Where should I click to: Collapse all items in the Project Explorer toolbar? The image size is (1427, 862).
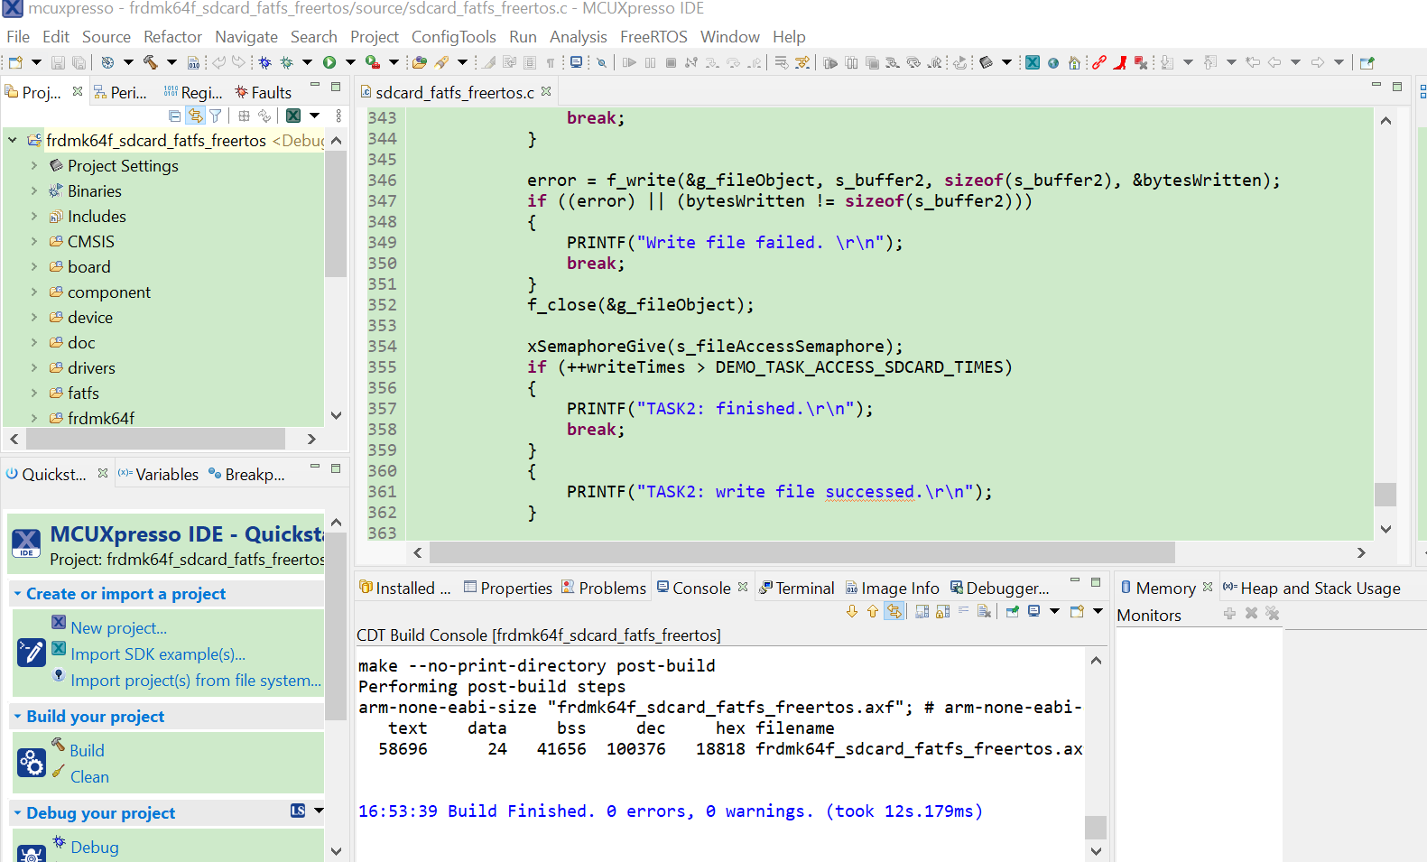175,116
